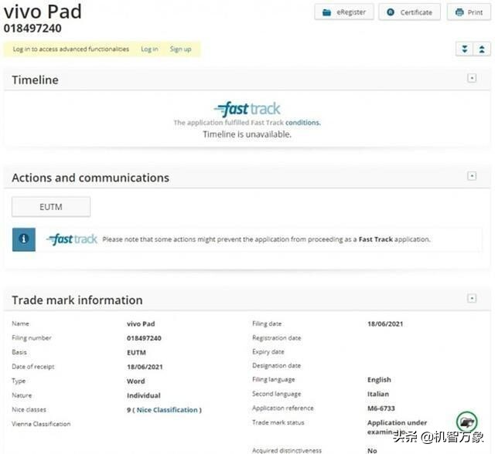Open the eRegister button
Image resolution: width=495 pixels, height=454 pixels.
344,12
